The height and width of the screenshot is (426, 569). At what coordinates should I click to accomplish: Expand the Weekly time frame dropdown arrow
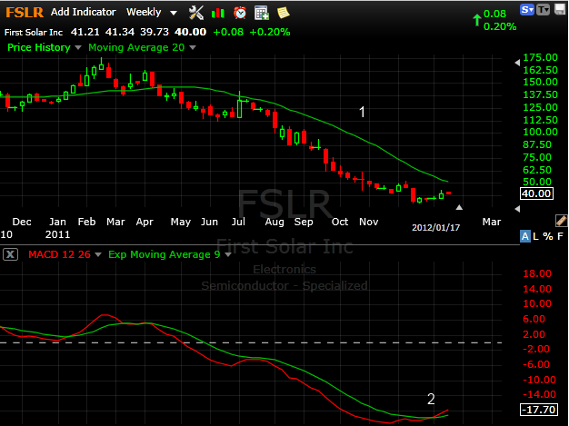pos(174,13)
